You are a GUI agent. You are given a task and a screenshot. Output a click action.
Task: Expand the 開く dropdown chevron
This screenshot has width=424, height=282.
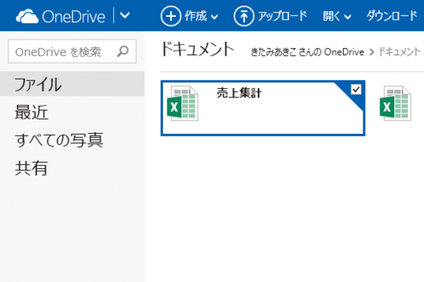click(348, 18)
